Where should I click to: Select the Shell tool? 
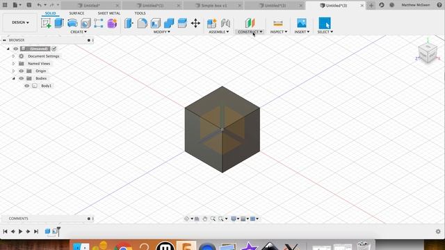click(156, 23)
